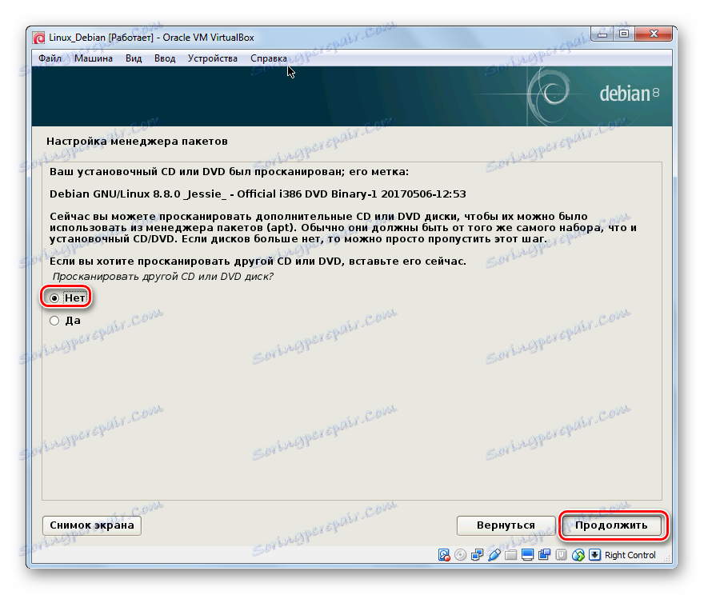704x595 pixels.
Task: Click the display status monitor icon
Action: pos(527,555)
